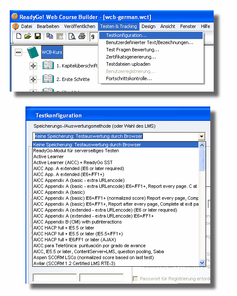
Task: Open the Bearbeiten menu
Action: point(48,26)
